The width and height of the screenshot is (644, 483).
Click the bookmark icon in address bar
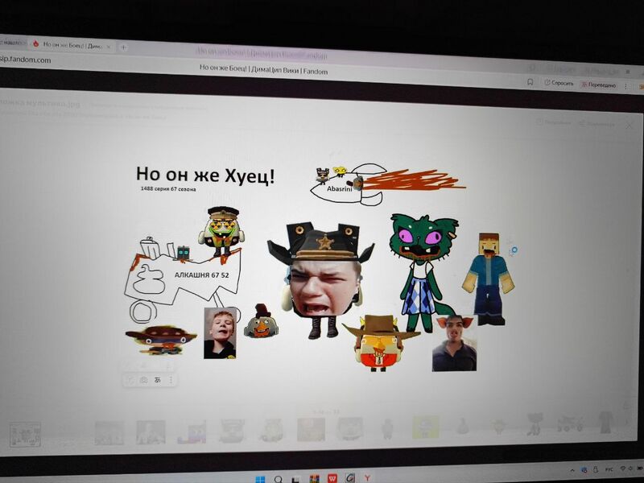click(x=530, y=82)
